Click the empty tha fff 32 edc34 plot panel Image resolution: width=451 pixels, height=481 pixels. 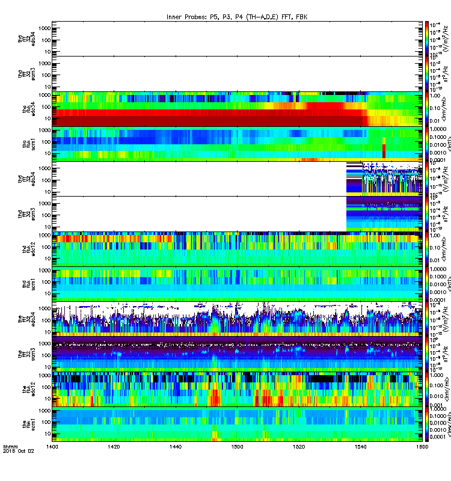tap(237, 38)
